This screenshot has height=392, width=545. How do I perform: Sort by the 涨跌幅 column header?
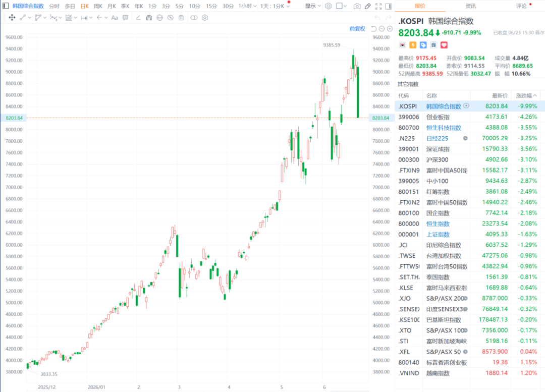point(526,95)
